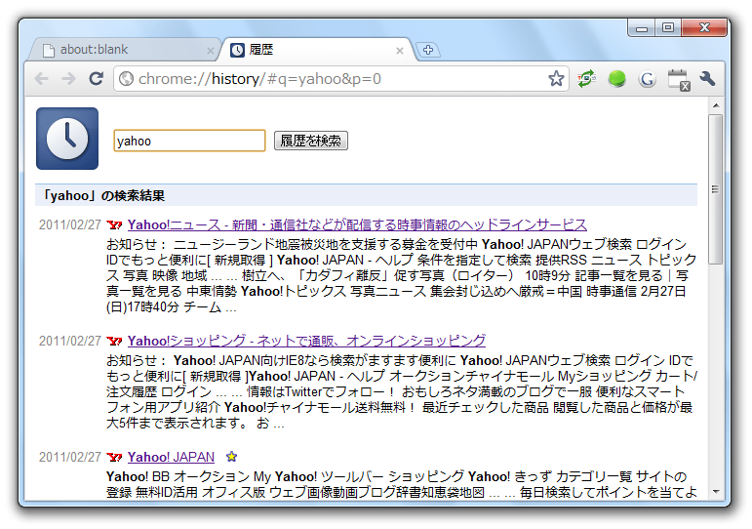Click the scrollbar up arrow
Screen dimensions: 752x529
716,105
